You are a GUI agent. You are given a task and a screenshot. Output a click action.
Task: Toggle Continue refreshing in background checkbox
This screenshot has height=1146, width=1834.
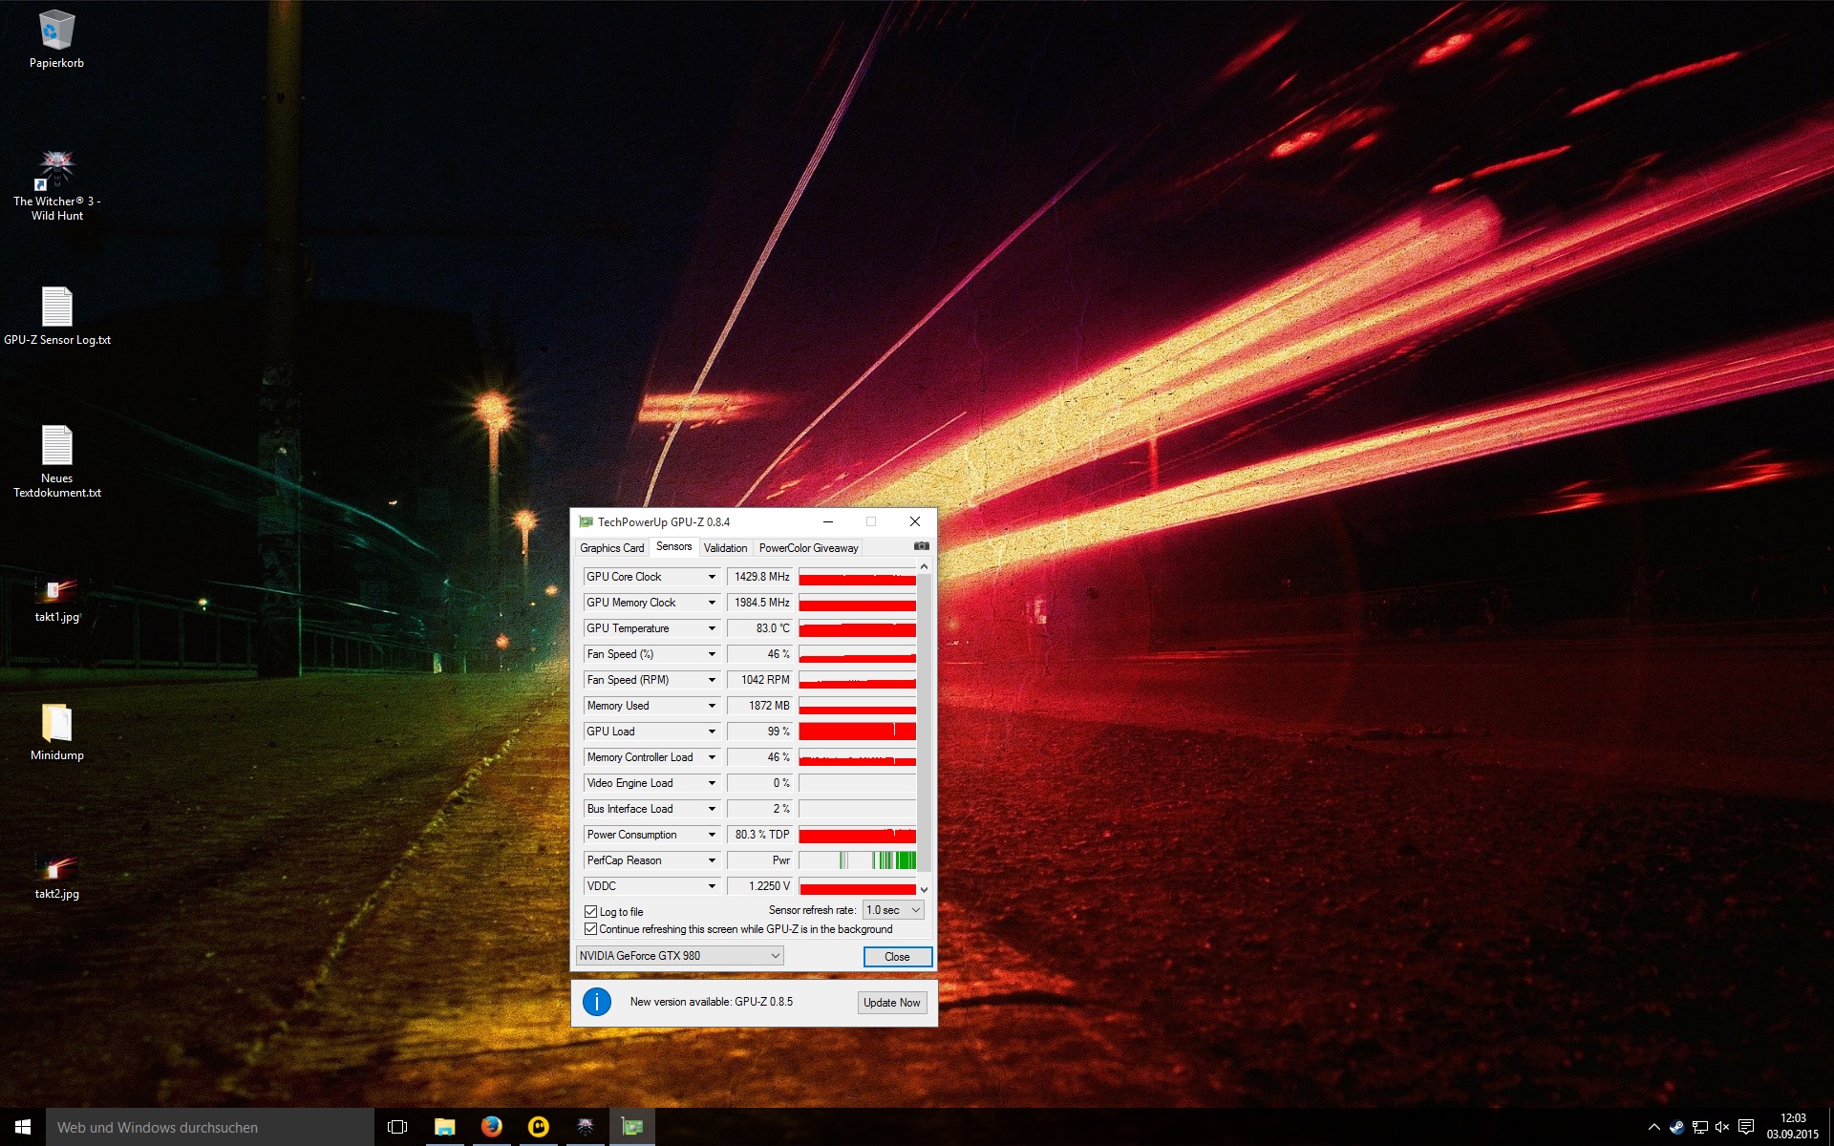(590, 929)
